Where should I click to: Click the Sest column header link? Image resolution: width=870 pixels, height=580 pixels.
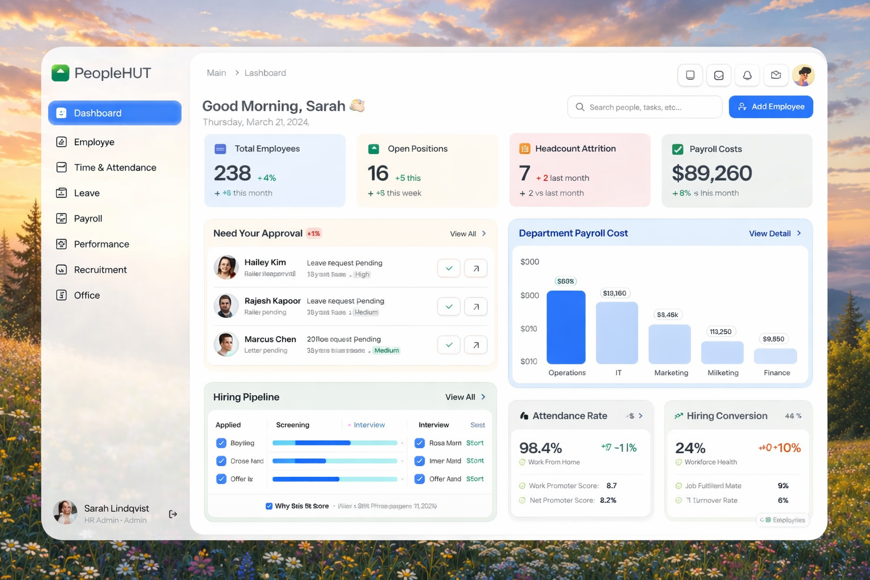point(477,425)
